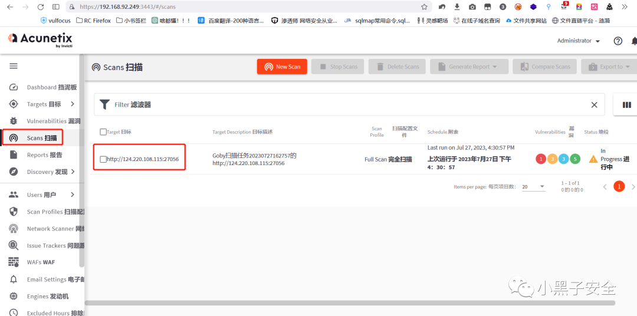Go back with the browser back arrow
This screenshot has width=637, height=316.
pyautogui.click(x=10, y=7)
